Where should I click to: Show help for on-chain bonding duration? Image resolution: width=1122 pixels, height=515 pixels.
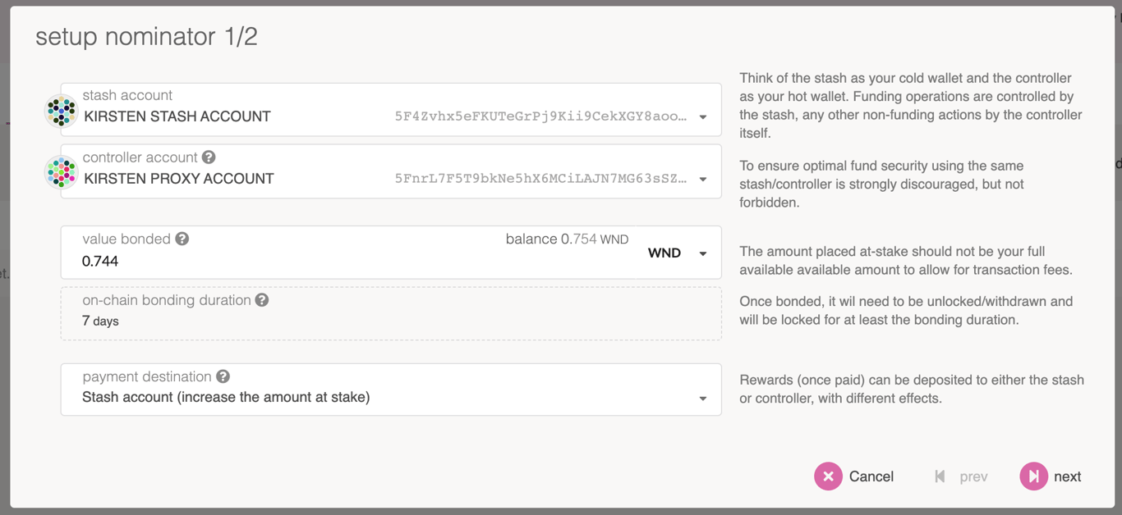[x=262, y=300]
